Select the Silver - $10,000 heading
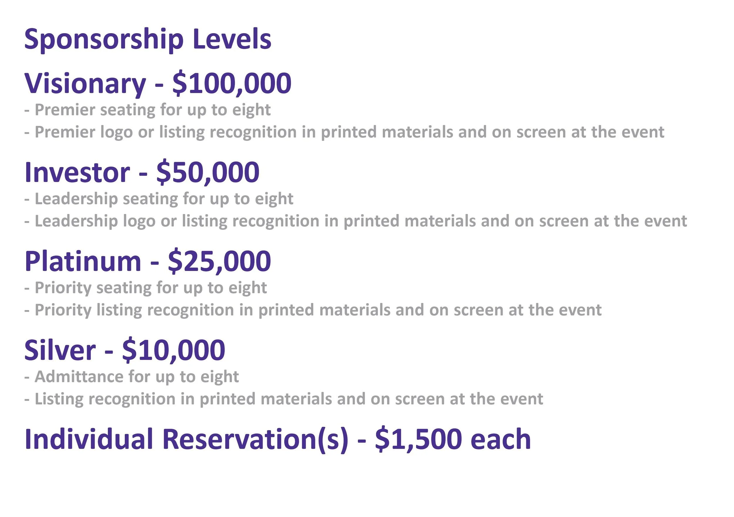The width and height of the screenshot is (734, 517). (x=125, y=351)
